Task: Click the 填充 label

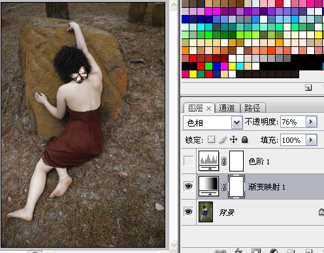Action: (x=269, y=140)
